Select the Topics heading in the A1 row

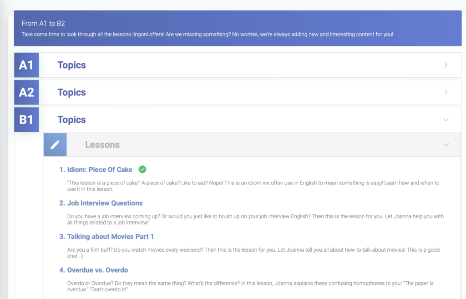[71, 65]
